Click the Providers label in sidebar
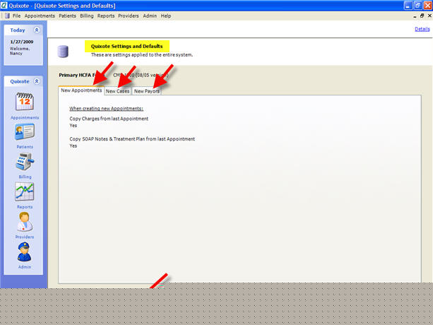 pyautogui.click(x=25, y=237)
